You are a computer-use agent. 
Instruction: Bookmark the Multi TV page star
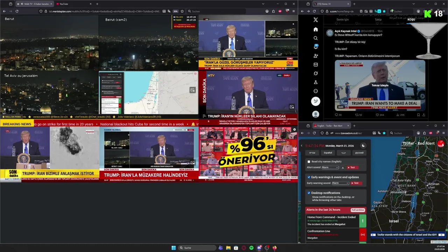[x=182, y=11]
